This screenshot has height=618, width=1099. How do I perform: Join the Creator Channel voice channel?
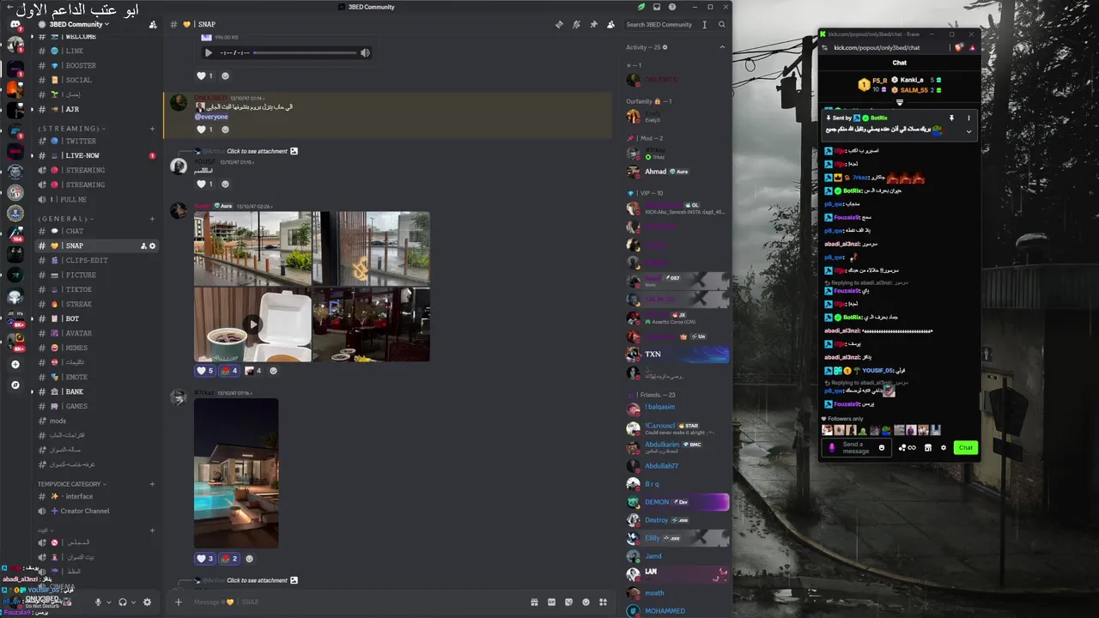click(96, 511)
